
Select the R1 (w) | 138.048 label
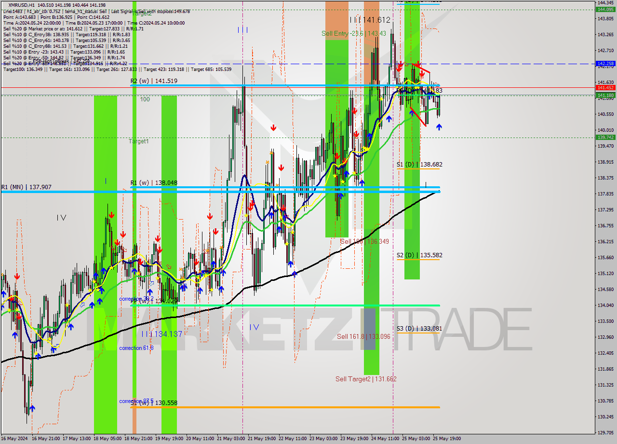coord(154,183)
